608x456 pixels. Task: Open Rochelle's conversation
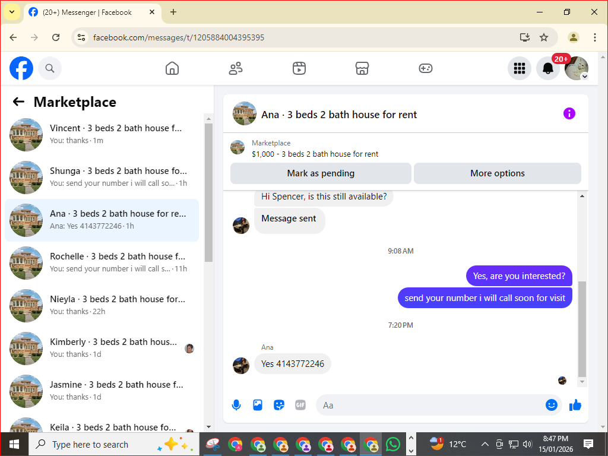click(102, 262)
